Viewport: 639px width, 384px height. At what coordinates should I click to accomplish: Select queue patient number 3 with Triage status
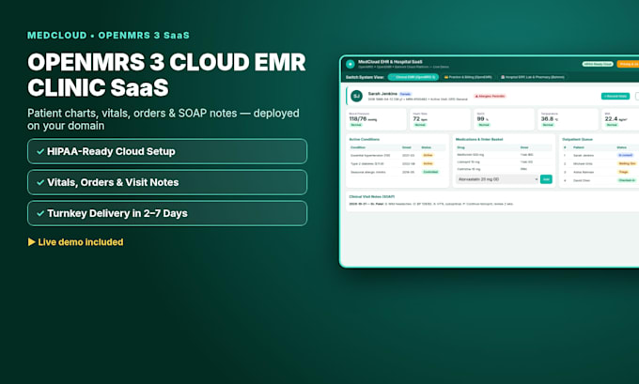pos(600,172)
